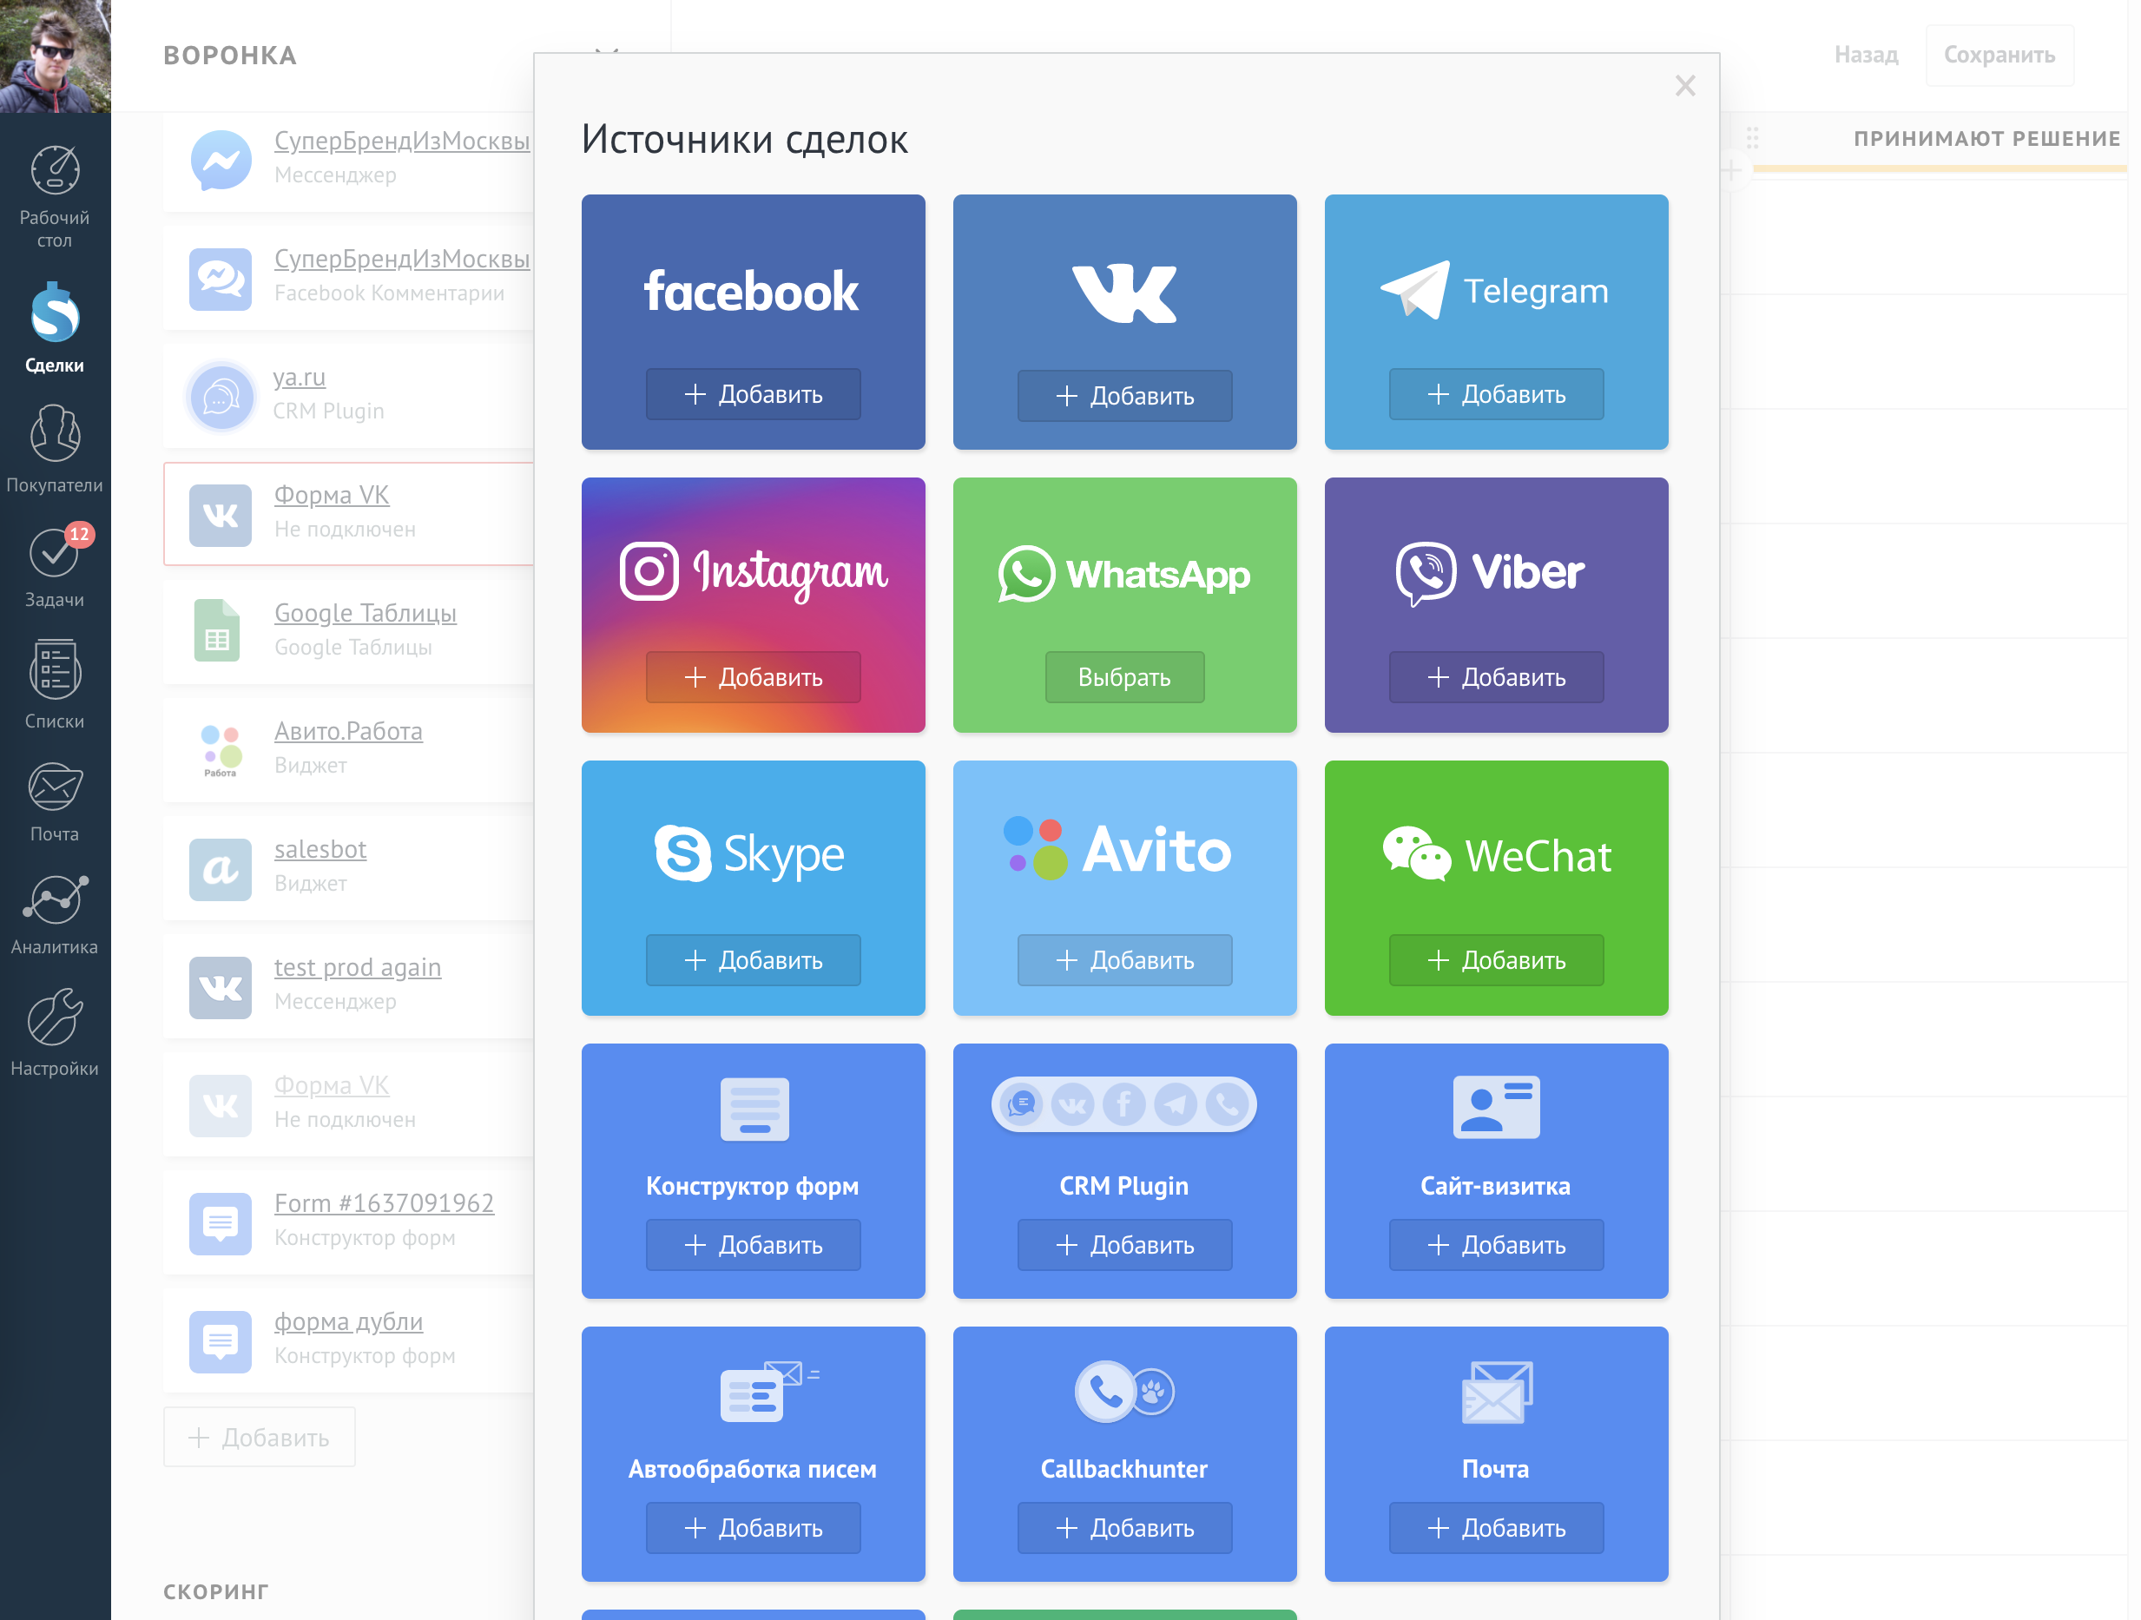Click the Viber logo on card

click(1491, 573)
